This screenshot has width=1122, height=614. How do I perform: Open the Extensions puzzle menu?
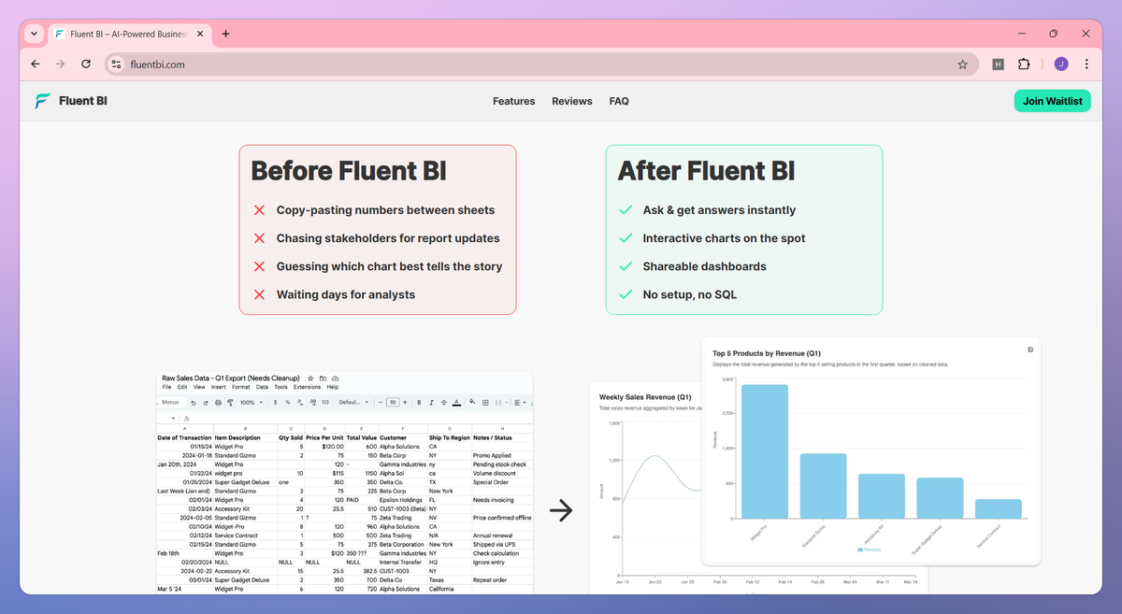1024,64
